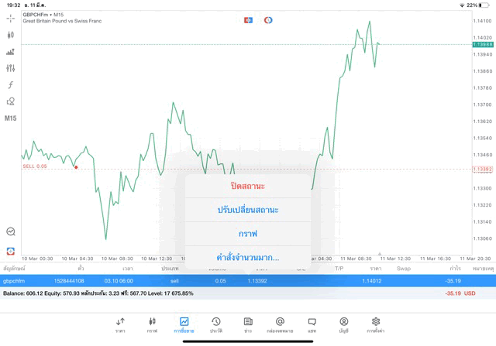Open the 'ประวัติ' history tab
This screenshot has width=496, height=346.
pos(215,324)
